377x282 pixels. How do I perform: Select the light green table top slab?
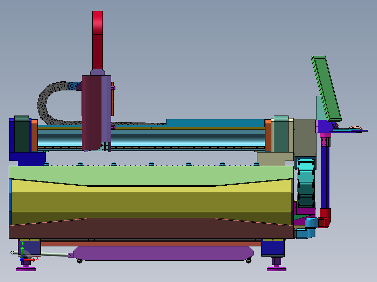click(151, 175)
